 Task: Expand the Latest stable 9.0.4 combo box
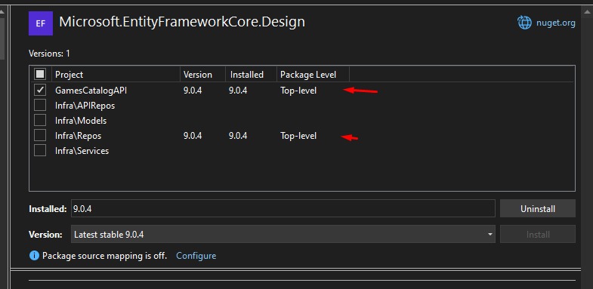pyautogui.click(x=283, y=235)
